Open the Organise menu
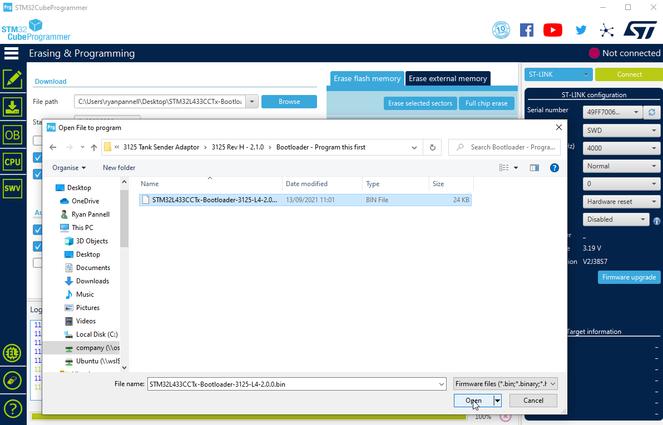Screen dimensions: 663x425 (x=69, y=168)
